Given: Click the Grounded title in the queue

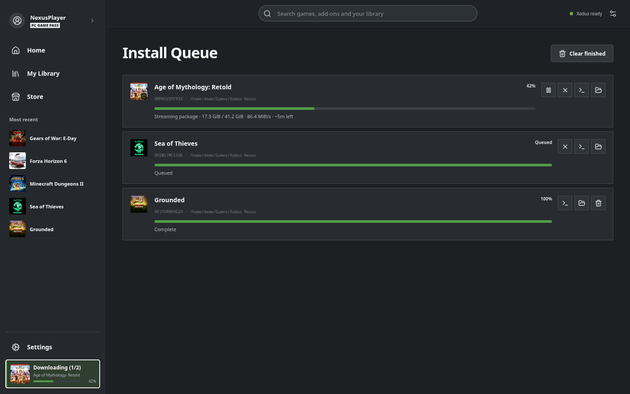Looking at the screenshot, I should 169,200.
